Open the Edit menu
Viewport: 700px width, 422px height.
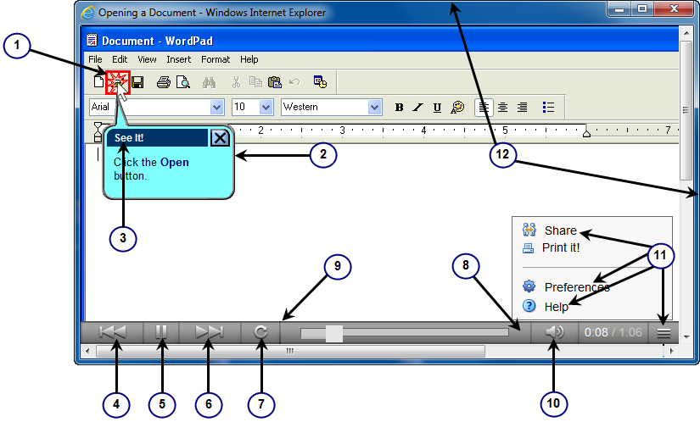(119, 59)
